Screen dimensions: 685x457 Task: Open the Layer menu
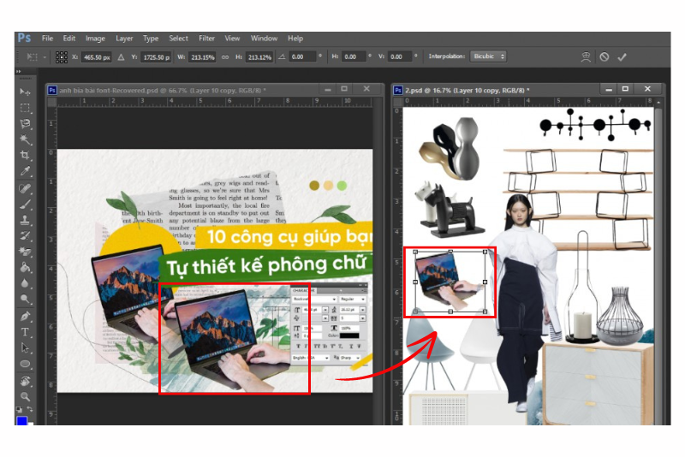point(124,39)
